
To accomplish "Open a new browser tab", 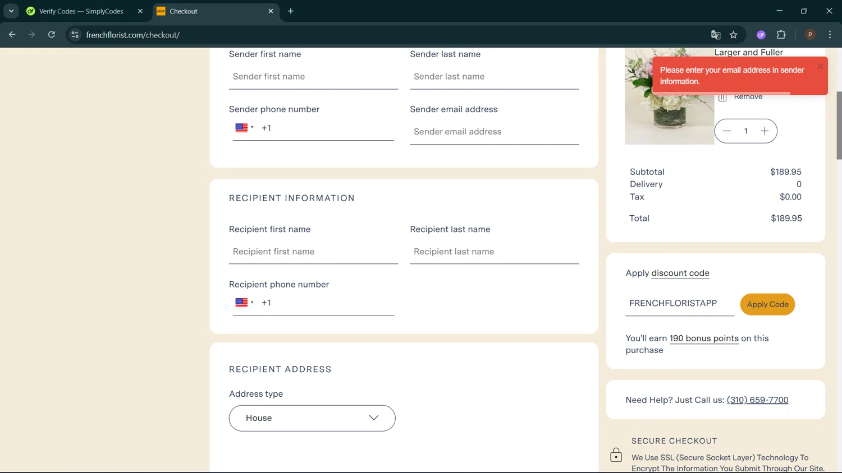I will coord(291,11).
